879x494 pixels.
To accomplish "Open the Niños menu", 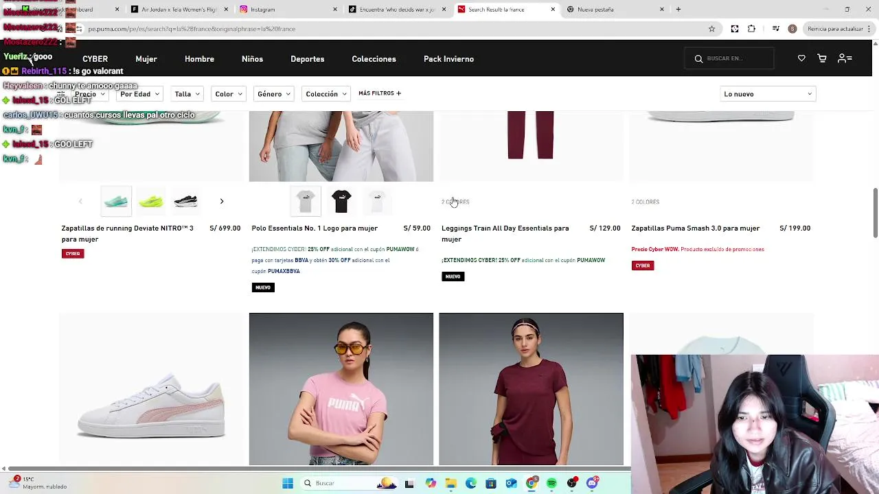I will (252, 59).
